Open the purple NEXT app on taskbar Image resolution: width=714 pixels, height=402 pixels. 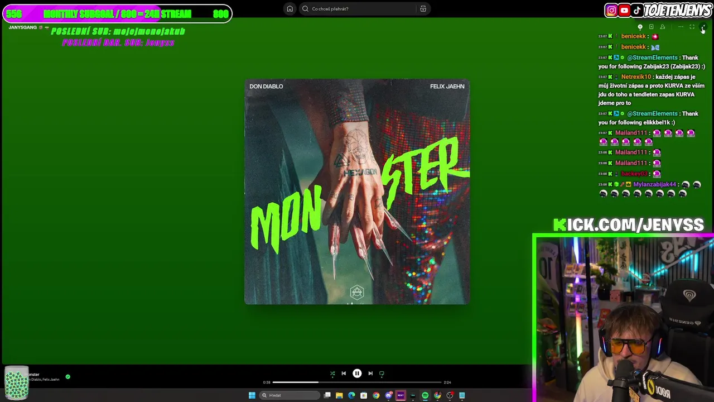click(401, 395)
